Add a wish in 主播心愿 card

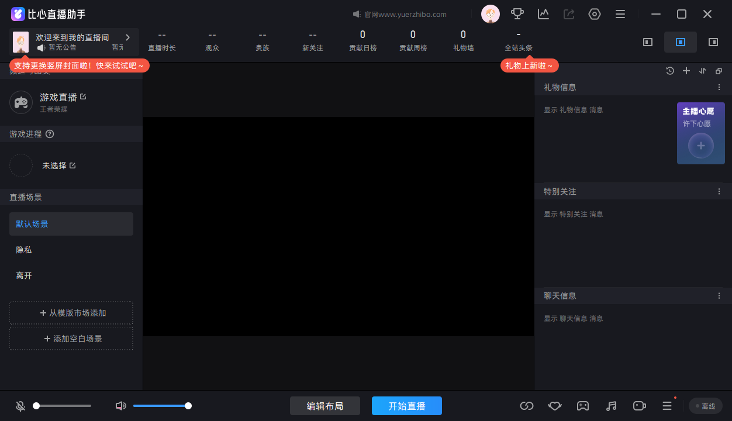[701, 146]
